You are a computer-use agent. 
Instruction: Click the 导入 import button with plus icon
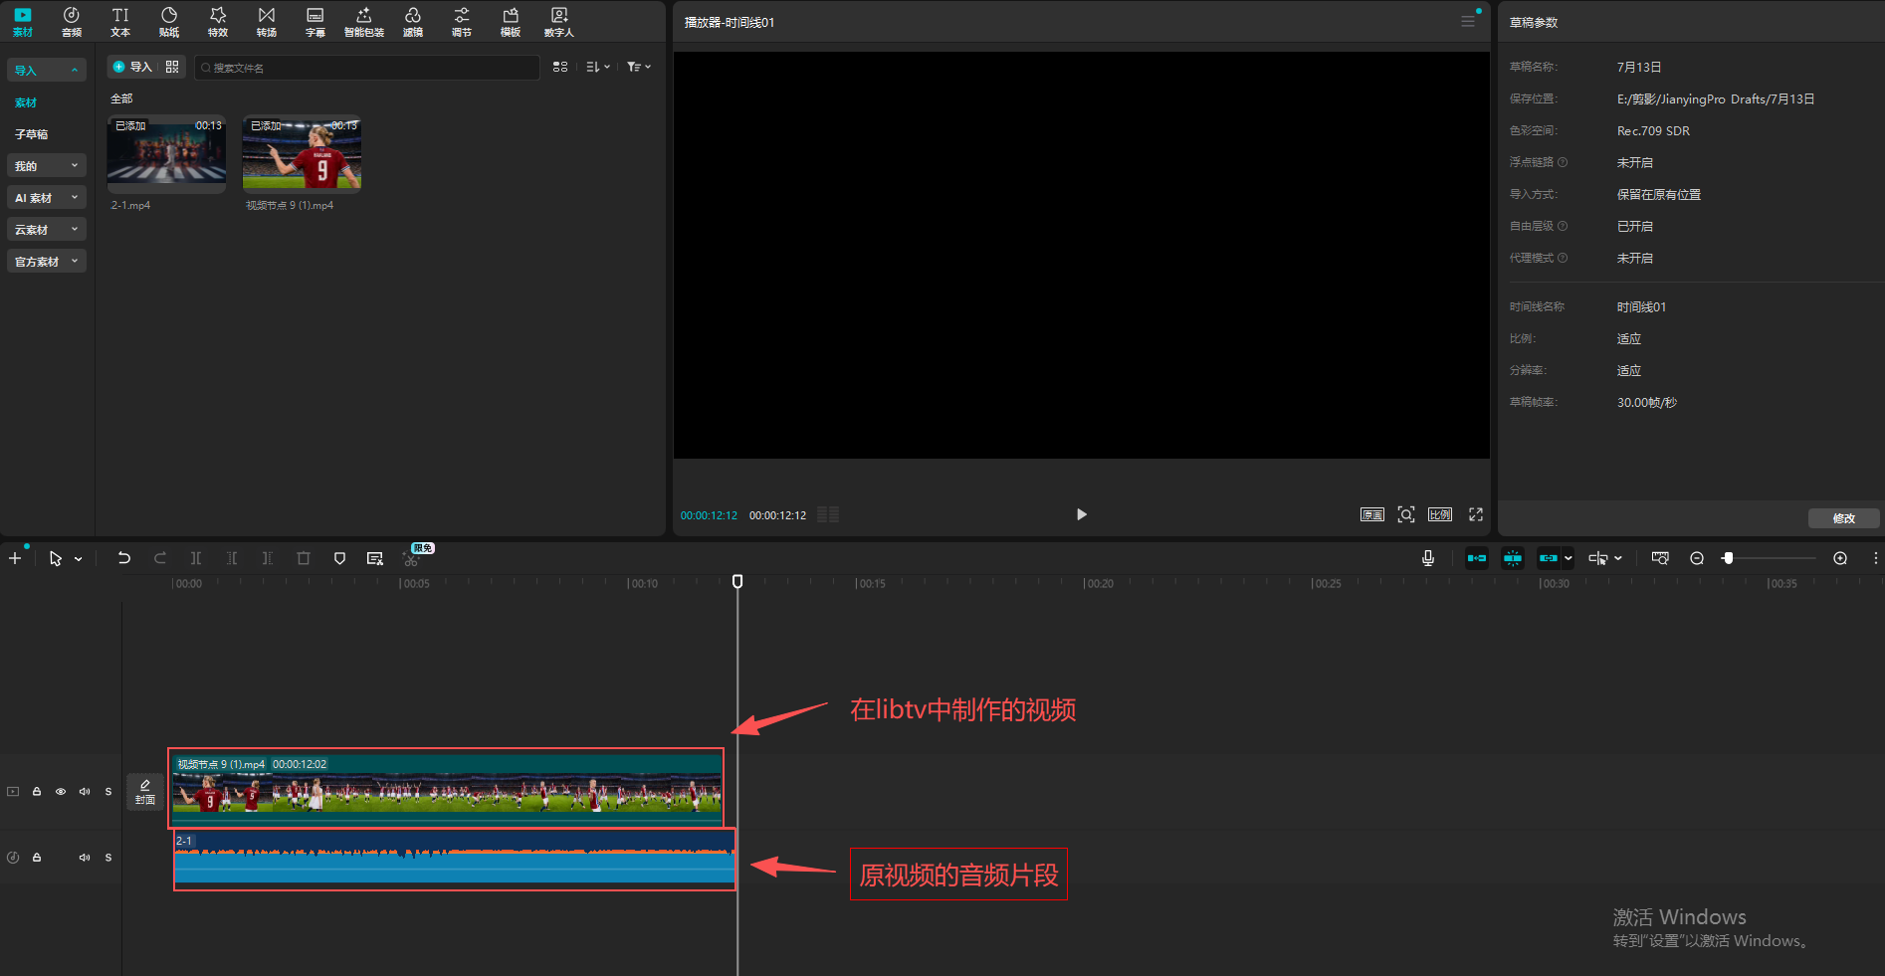click(x=132, y=67)
